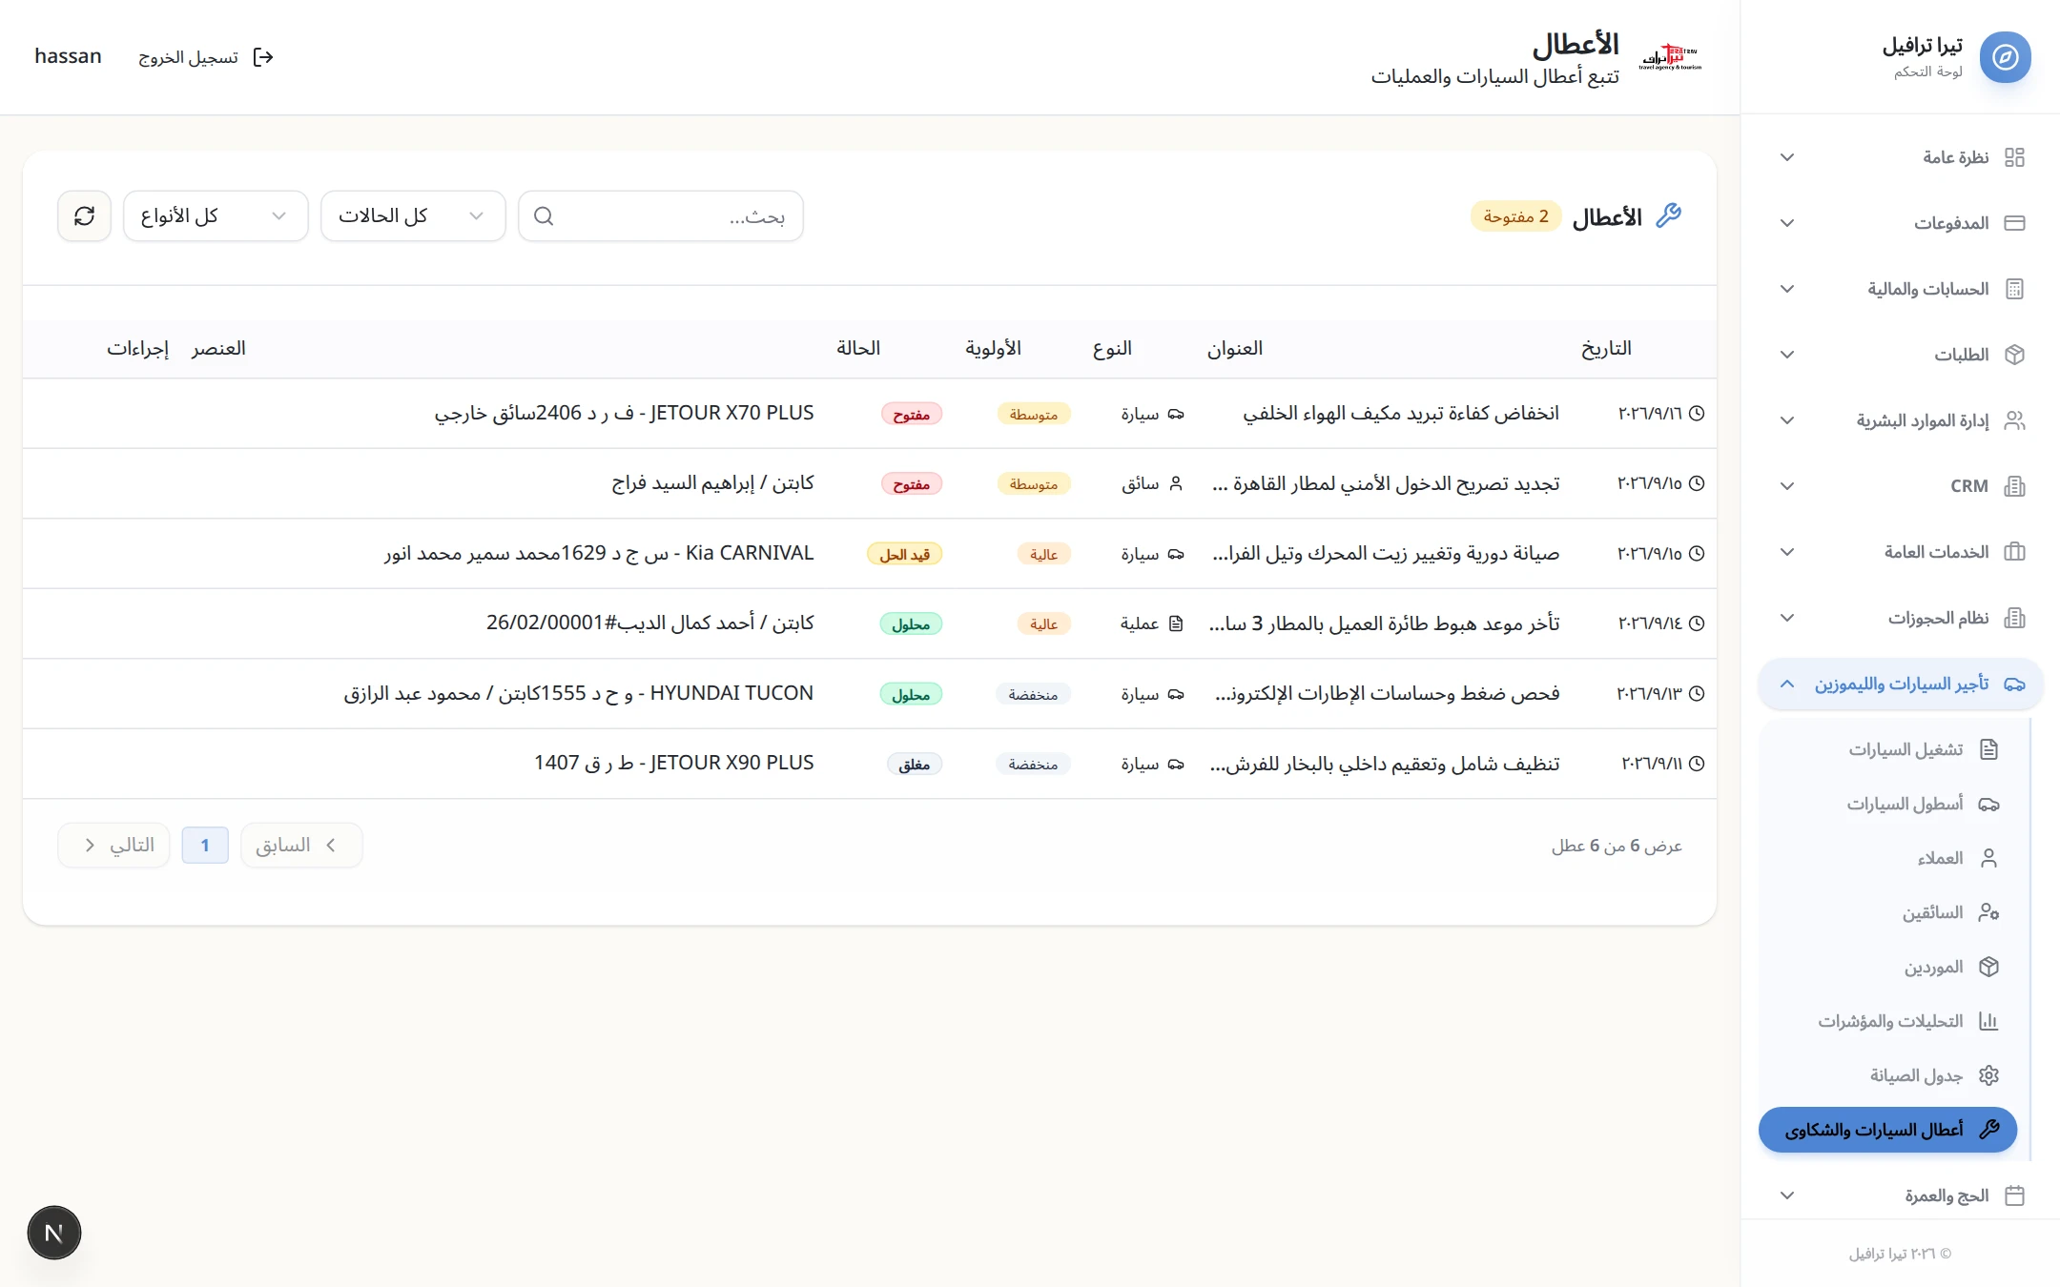Click the Tera Travel compass logo
Viewport: 2060px width, 1287px height.
click(2005, 57)
